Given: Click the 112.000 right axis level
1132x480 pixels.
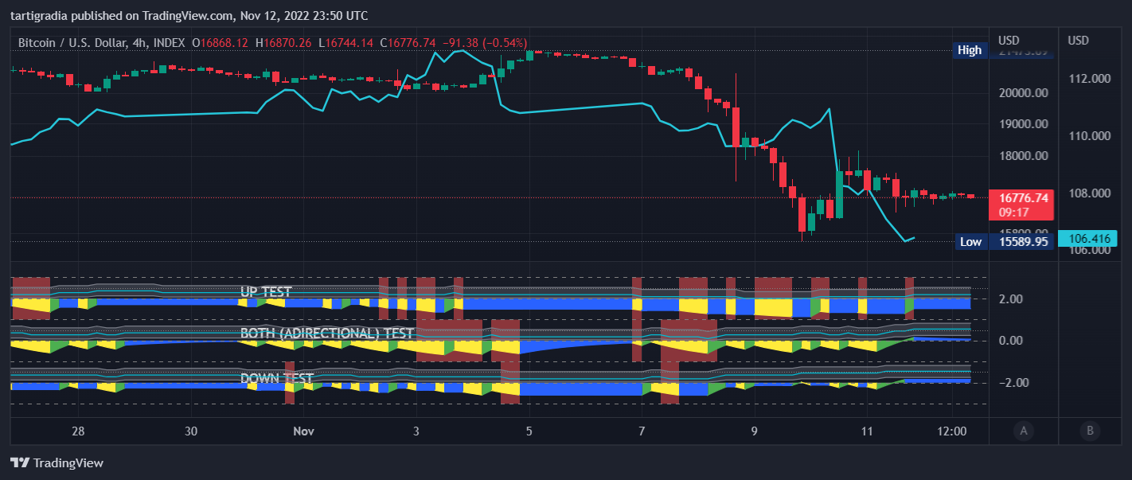Looking at the screenshot, I should click(1090, 79).
